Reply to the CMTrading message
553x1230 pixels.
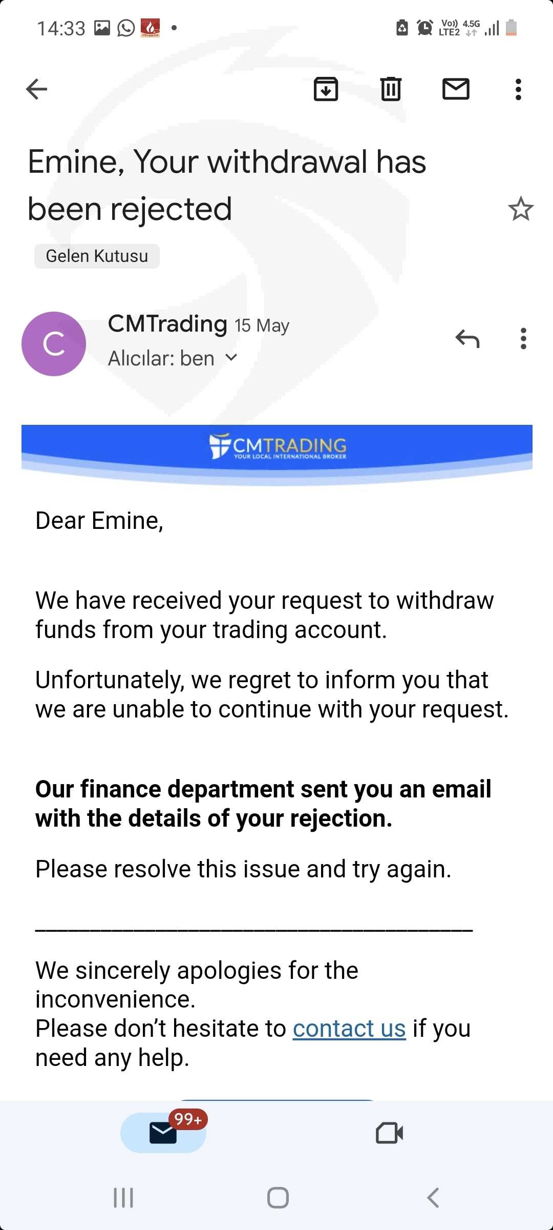[x=467, y=339]
